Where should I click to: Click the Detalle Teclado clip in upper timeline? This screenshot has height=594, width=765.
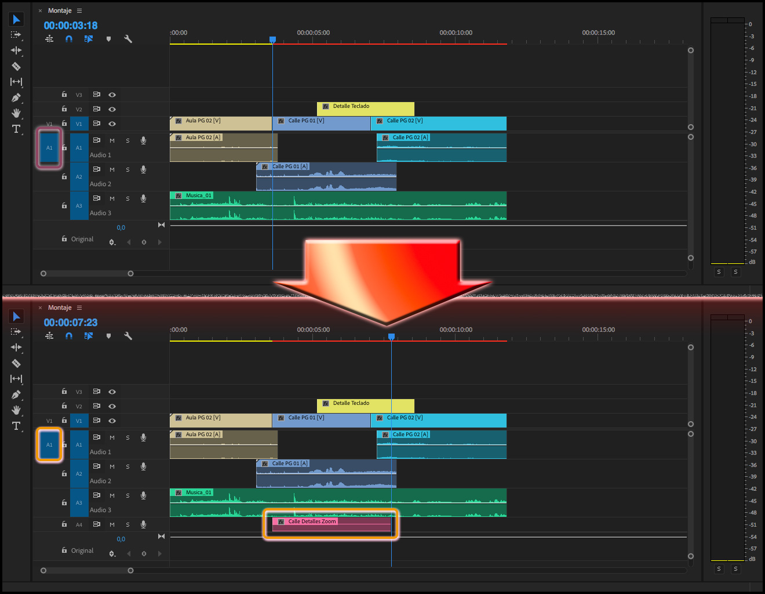[x=365, y=109]
